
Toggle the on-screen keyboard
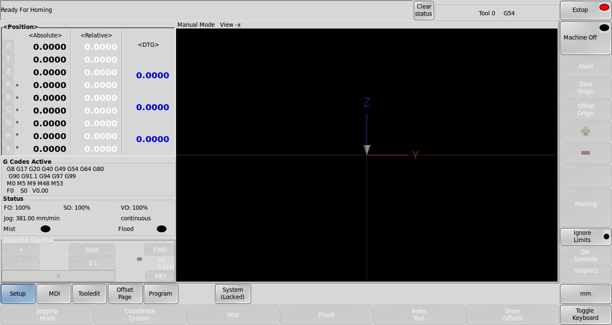[586, 314]
